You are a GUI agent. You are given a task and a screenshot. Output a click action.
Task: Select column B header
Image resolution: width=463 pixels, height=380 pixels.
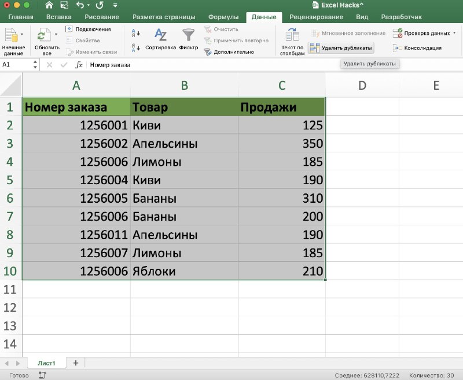184,85
